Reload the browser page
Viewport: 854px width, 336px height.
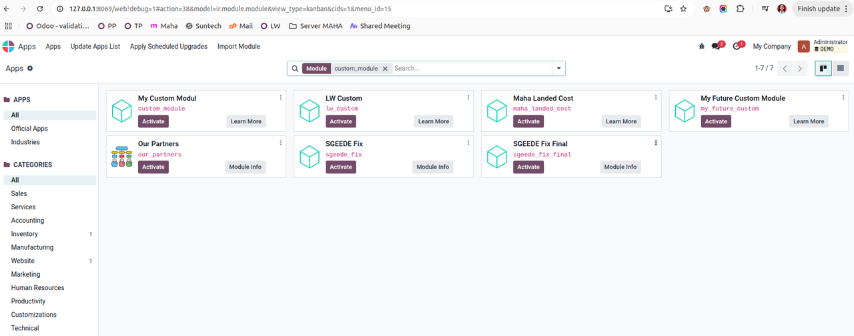40,9
